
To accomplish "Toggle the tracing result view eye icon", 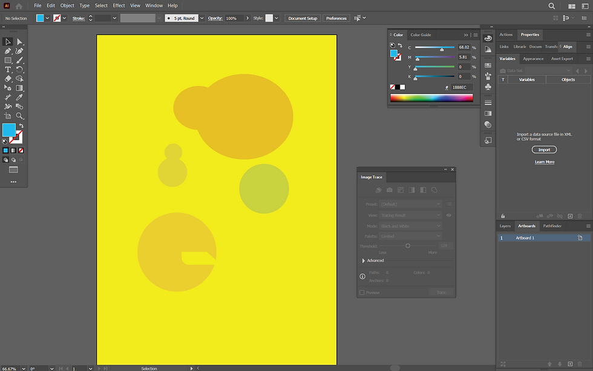I will [449, 215].
